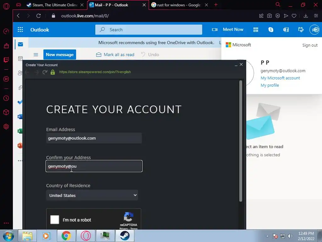The width and height of the screenshot is (322, 242).
Task: Click Undo in Outlook toolbar
Action: [x=150, y=55]
